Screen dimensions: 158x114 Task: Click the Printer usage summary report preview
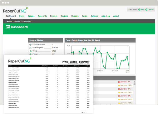tap(49, 84)
